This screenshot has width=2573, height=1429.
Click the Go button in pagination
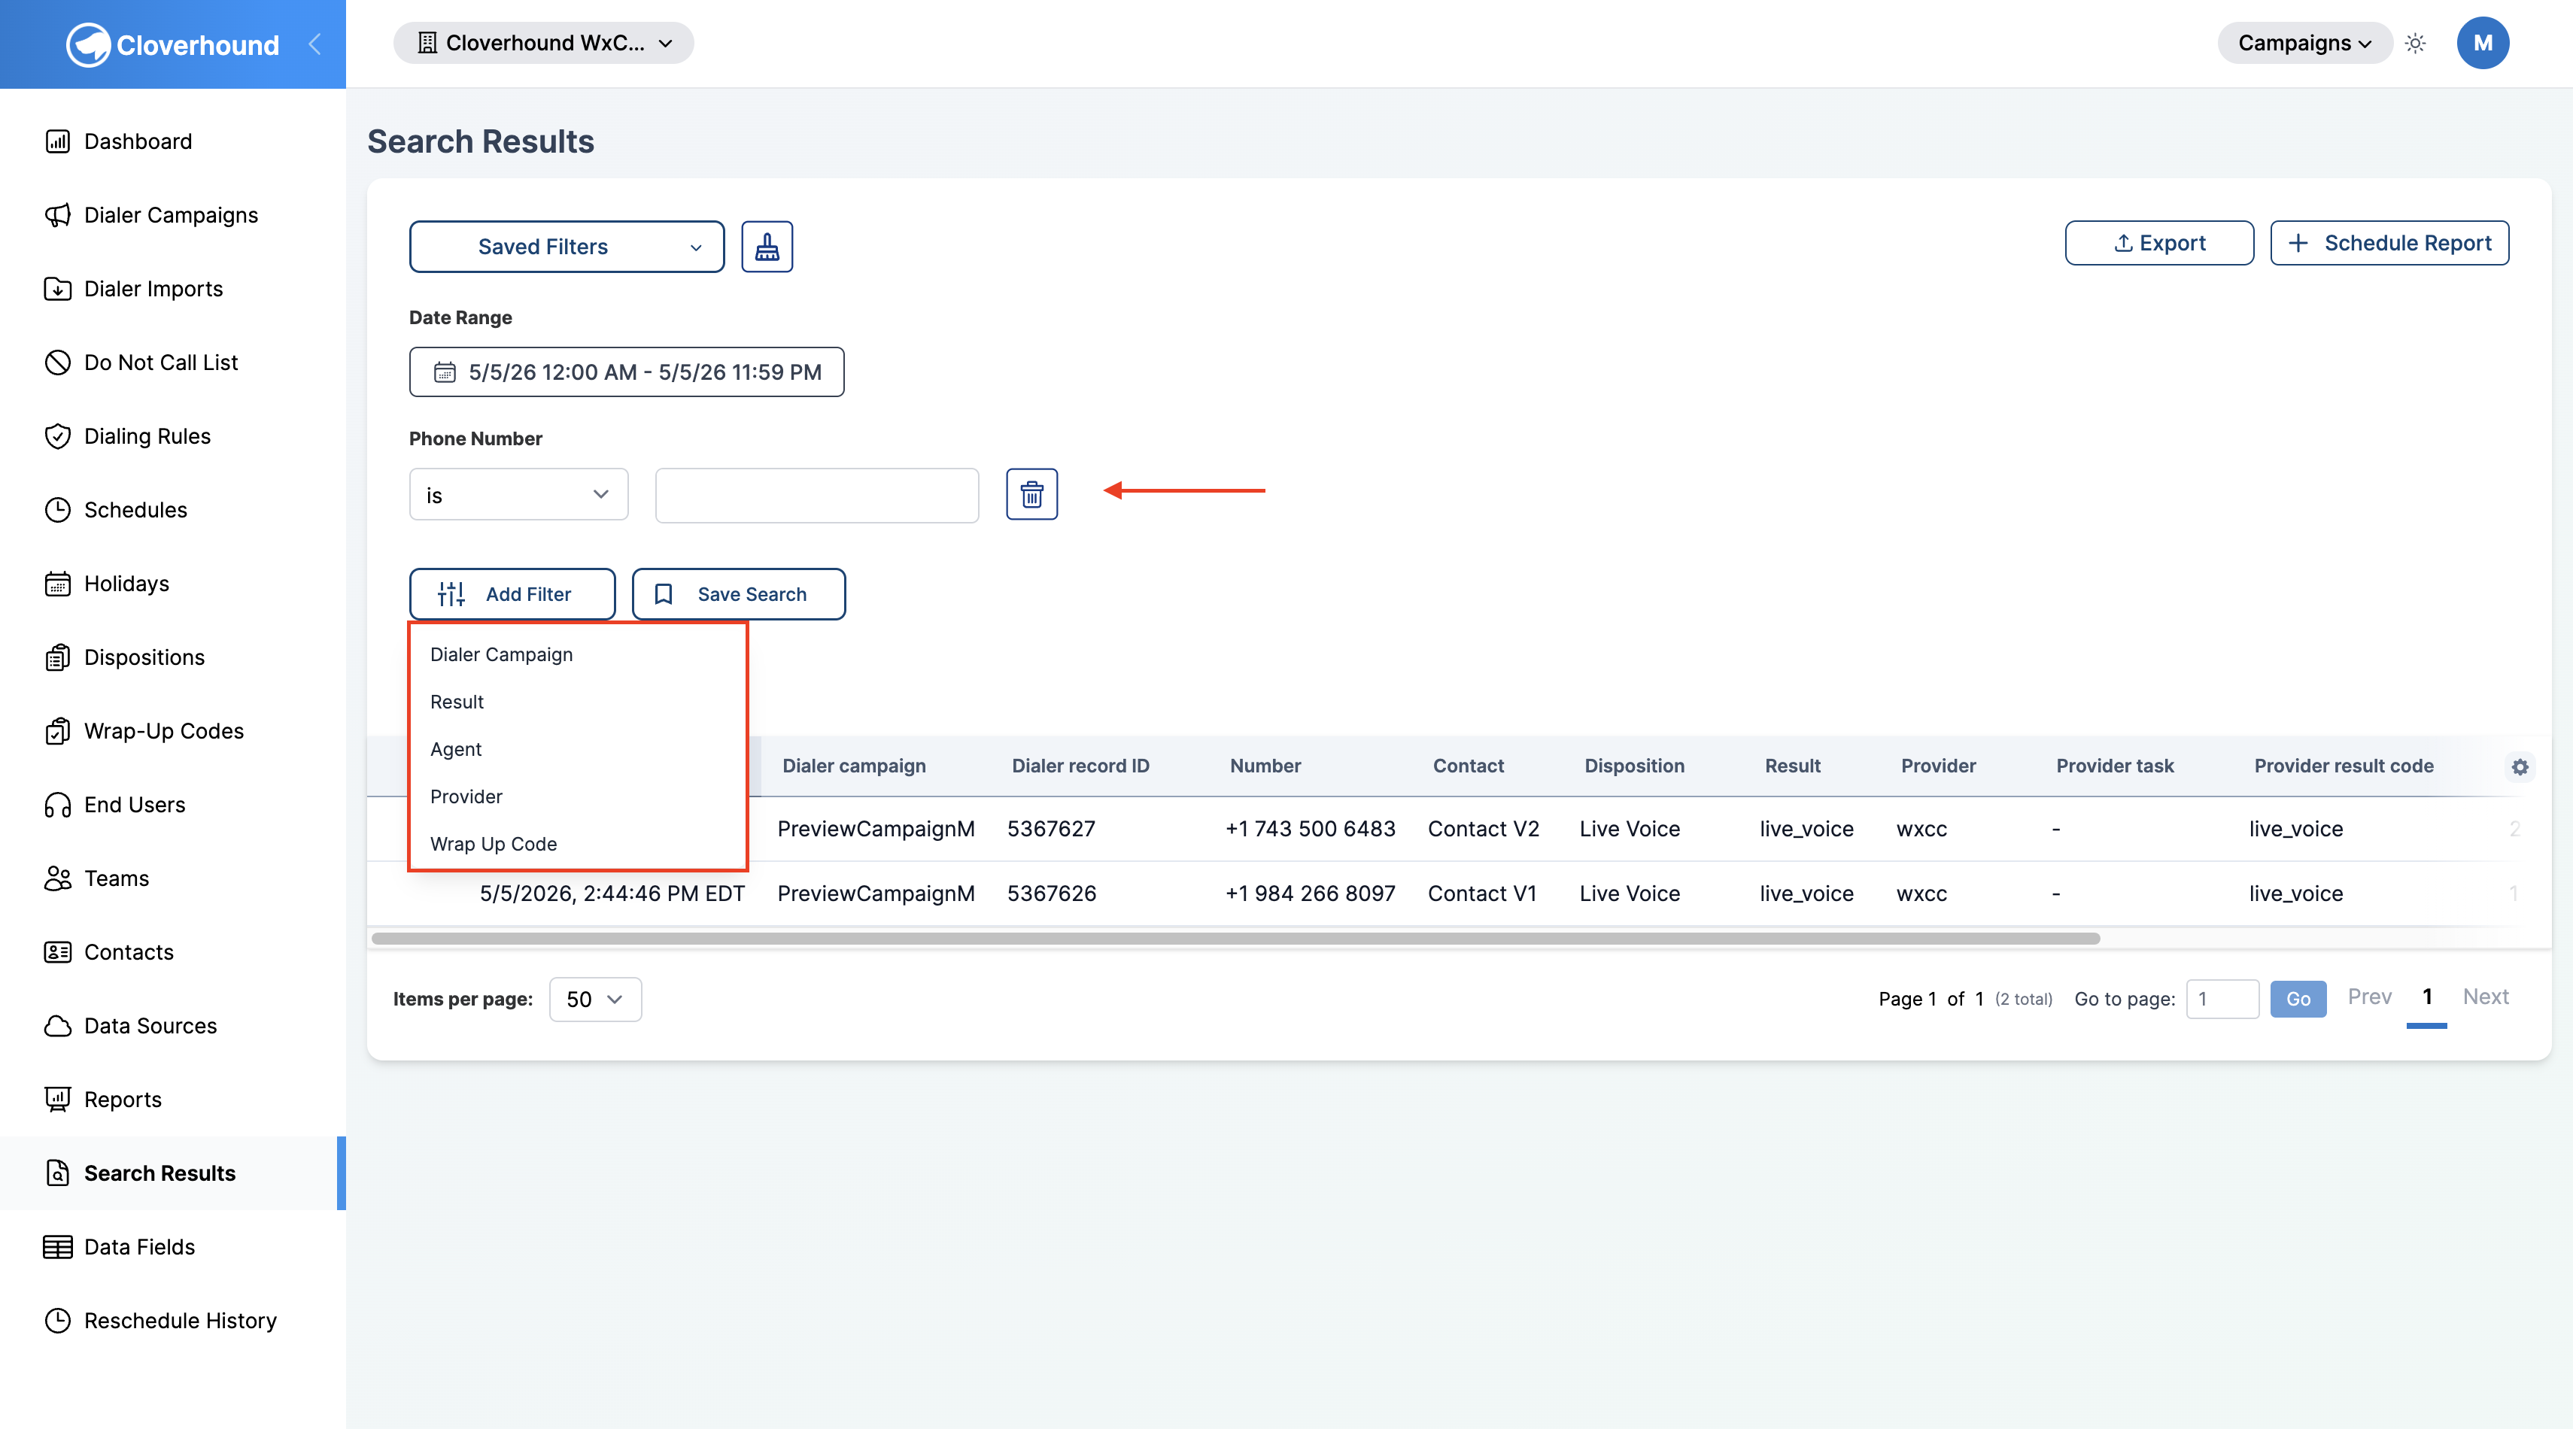pos(2298,1000)
